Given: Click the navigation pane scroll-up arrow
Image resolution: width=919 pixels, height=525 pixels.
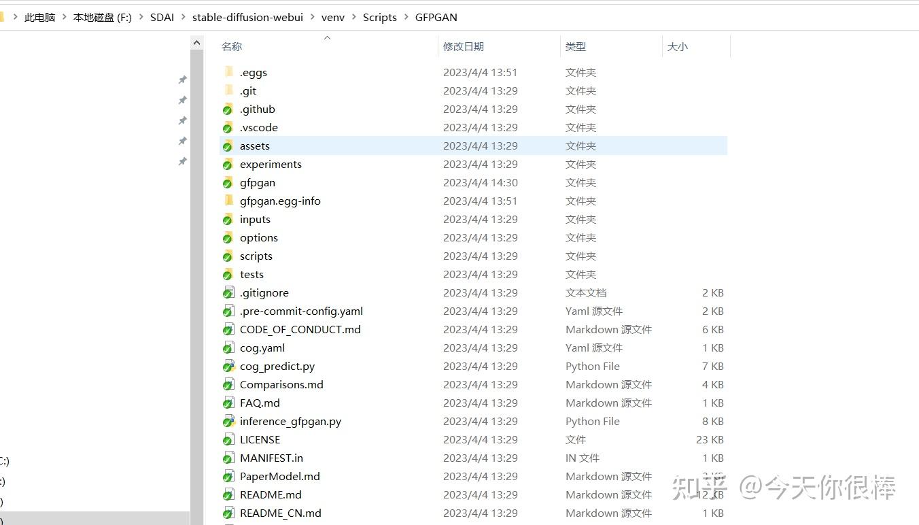Looking at the screenshot, I should click(196, 43).
